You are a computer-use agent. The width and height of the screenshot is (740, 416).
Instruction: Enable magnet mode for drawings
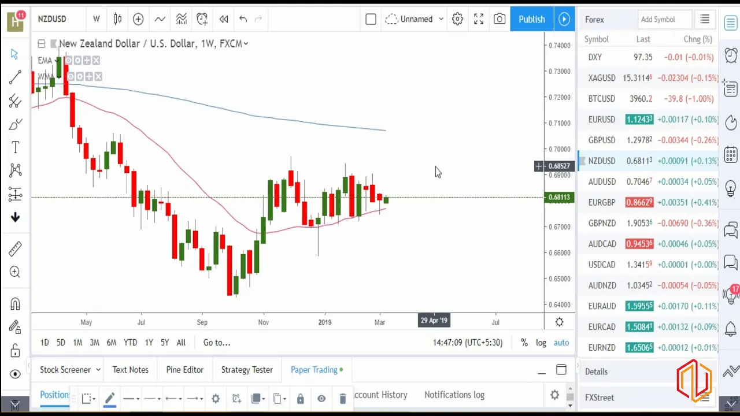[x=15, y=304]
